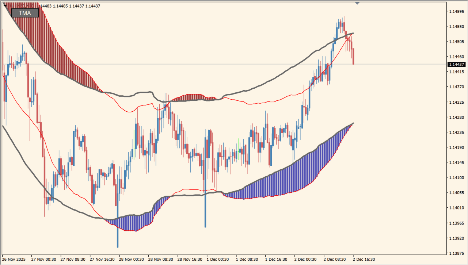Image resolution: width=468 pixels, height=265 pixels.
Task: Click the 1.14190 price scale label
Action: point(456,147)
